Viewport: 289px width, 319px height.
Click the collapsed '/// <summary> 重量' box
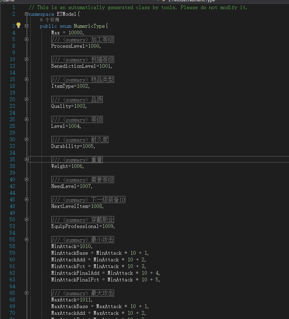(77, 159)
